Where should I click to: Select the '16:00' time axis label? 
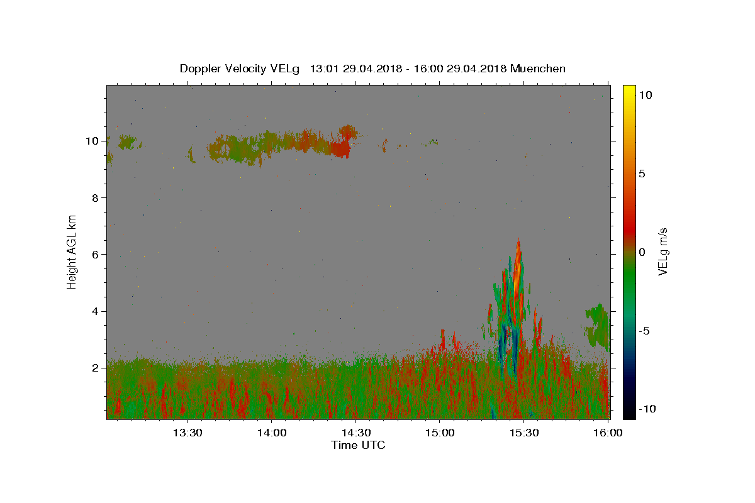click(x=608, y=433)
